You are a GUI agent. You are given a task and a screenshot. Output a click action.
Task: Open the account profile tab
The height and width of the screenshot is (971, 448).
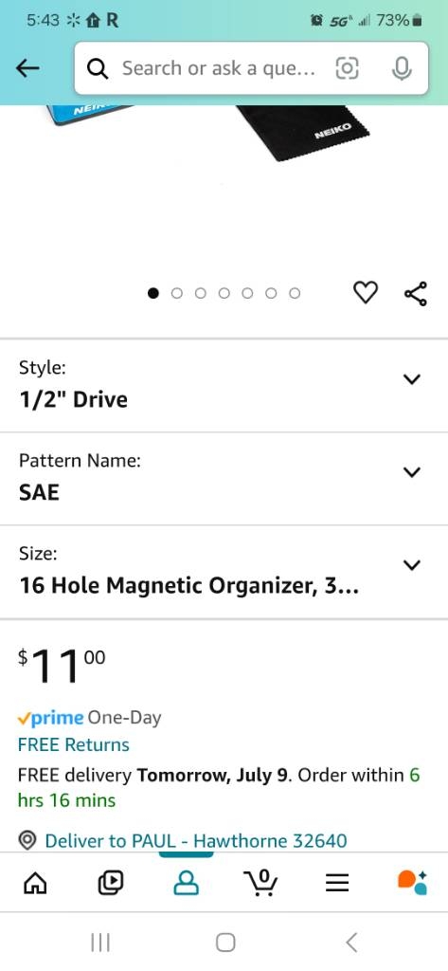[187, 883]
